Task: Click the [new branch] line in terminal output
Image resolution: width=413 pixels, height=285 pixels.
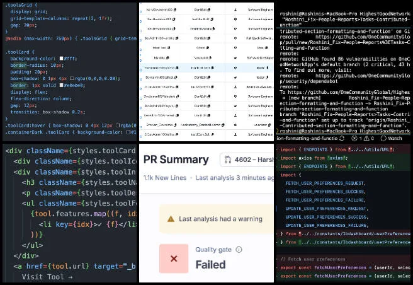Action: (345, 98)
